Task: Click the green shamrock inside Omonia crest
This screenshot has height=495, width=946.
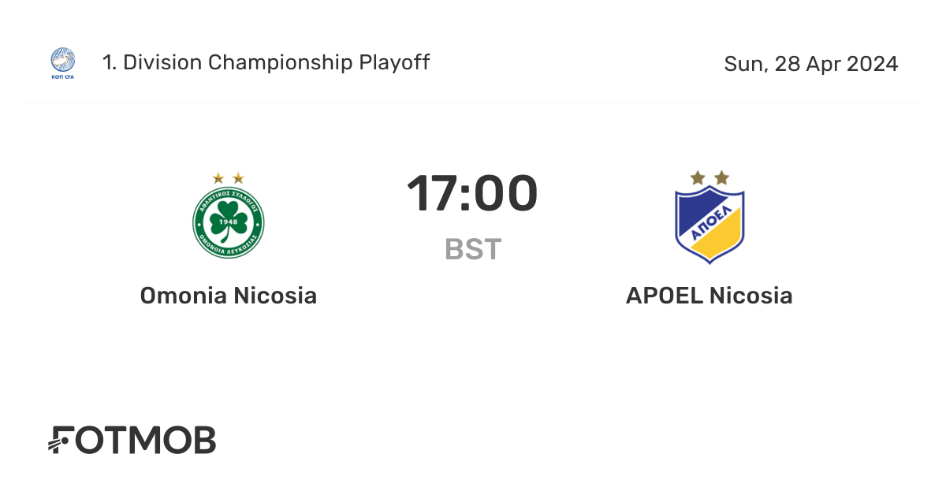Action: 229,220
